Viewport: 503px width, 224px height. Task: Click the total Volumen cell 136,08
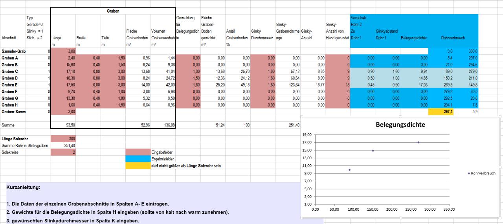[x=163, y=125]
